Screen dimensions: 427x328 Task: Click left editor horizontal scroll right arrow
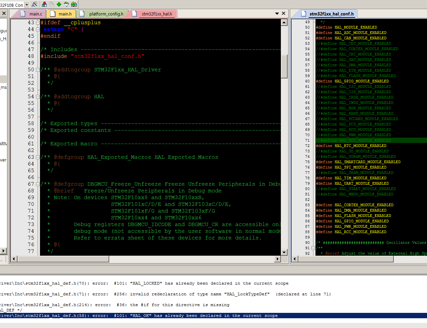point(277,259)
